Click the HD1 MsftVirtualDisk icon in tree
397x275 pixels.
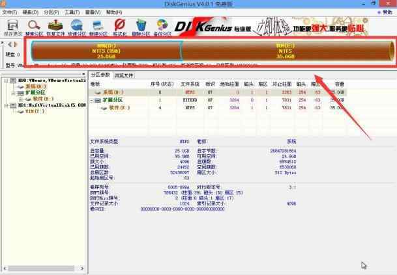[x=13, y=105]
